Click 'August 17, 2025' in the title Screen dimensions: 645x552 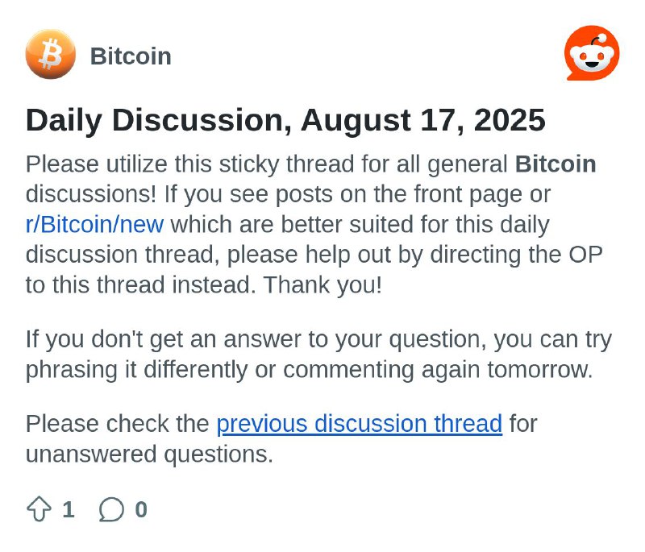423,120
